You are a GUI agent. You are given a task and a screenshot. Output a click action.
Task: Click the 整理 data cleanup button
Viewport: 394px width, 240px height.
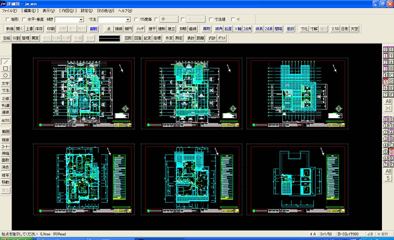pyautogui.click(x=26, y=38)
